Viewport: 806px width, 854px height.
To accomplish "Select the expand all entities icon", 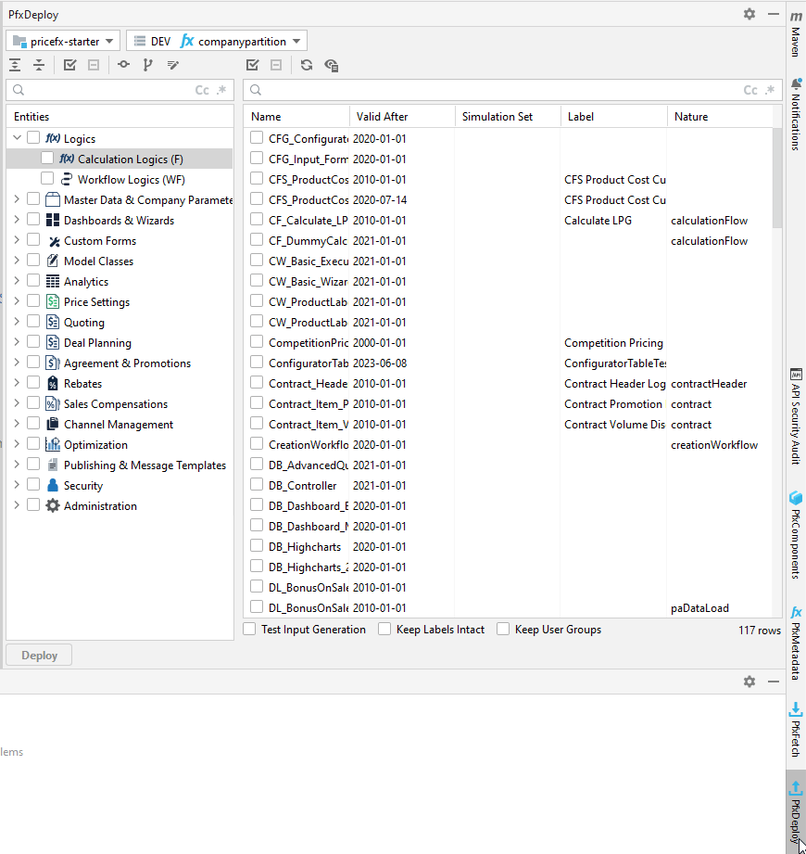I will point(15,65).
